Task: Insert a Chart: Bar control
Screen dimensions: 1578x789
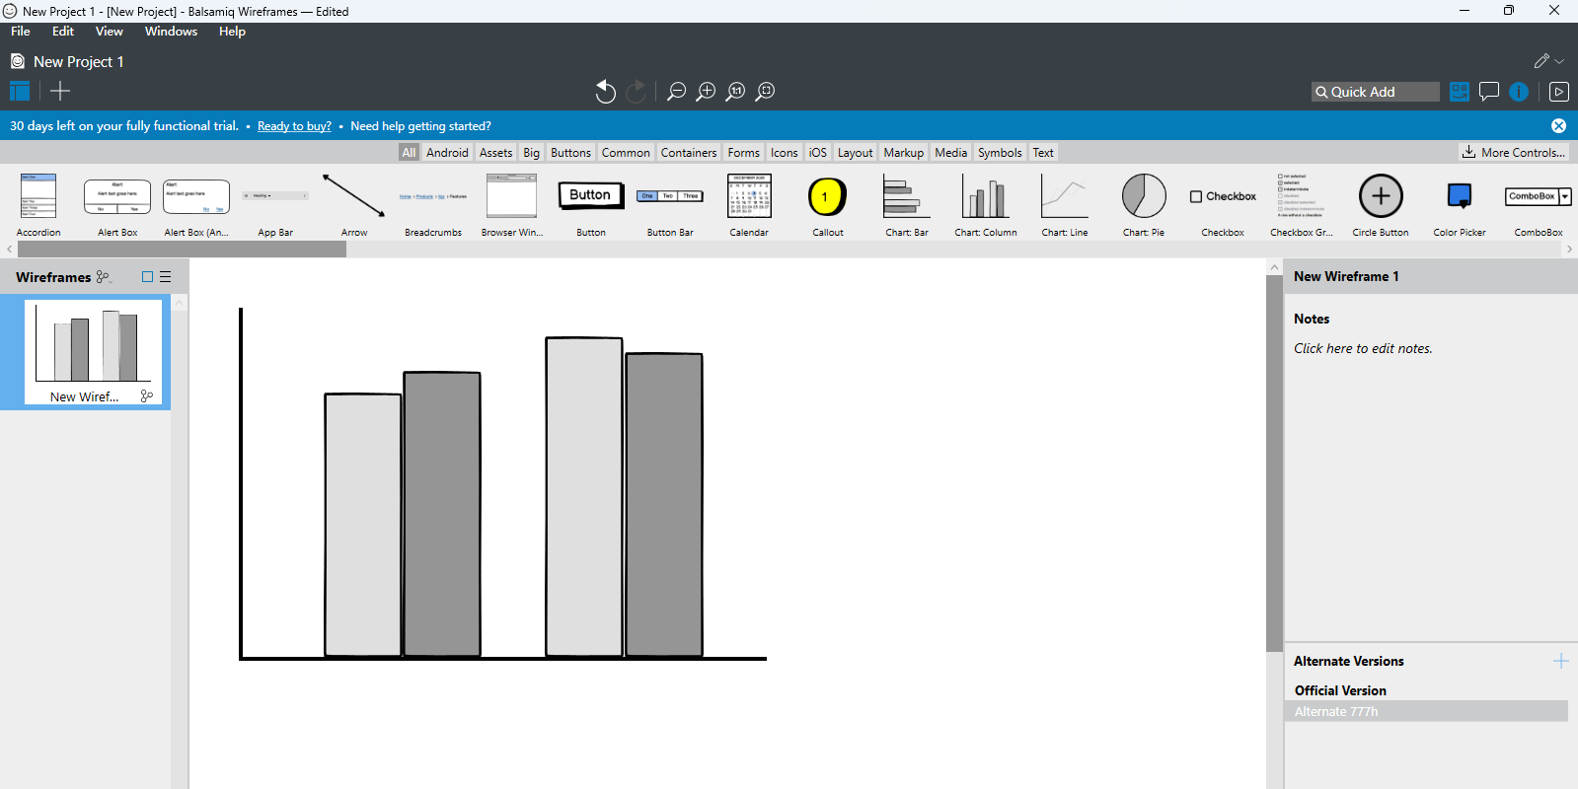Action: 907,205
